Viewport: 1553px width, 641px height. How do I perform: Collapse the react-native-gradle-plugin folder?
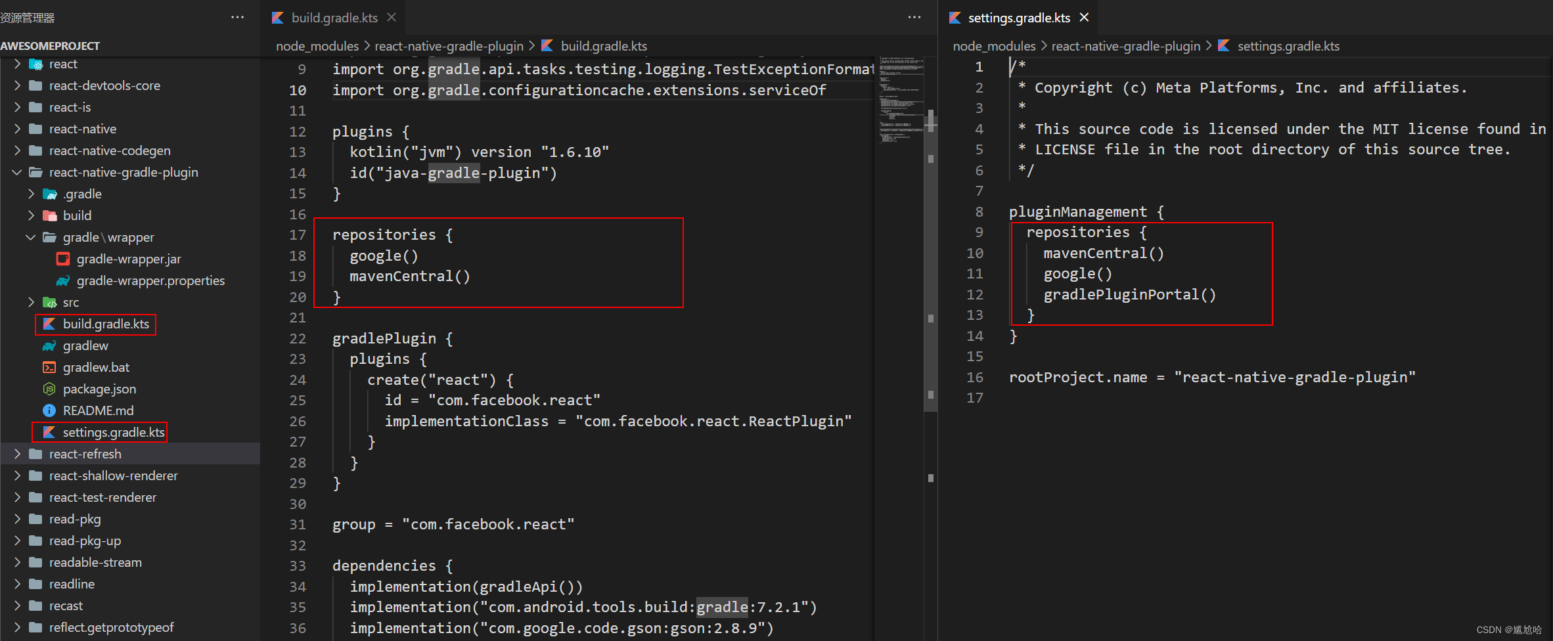point(16,172)
